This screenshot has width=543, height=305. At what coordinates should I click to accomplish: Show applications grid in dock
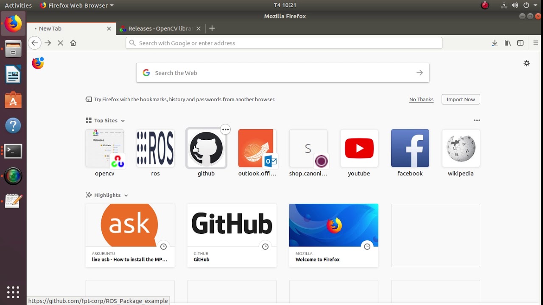click(x=13, y=292)
